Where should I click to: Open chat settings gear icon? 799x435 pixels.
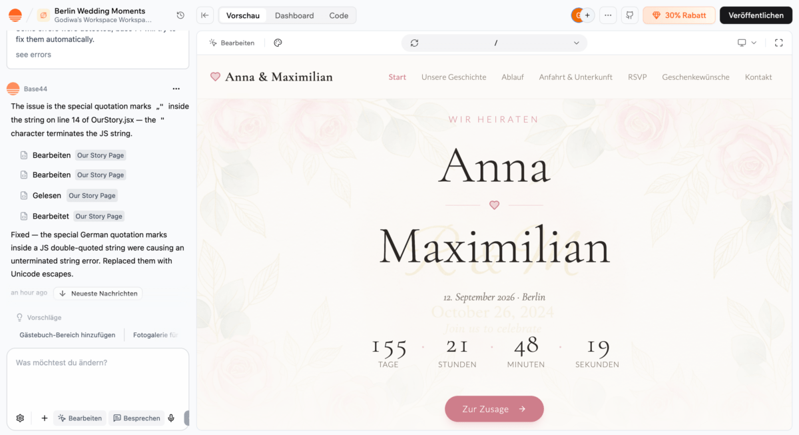click(x=20, y=418)
